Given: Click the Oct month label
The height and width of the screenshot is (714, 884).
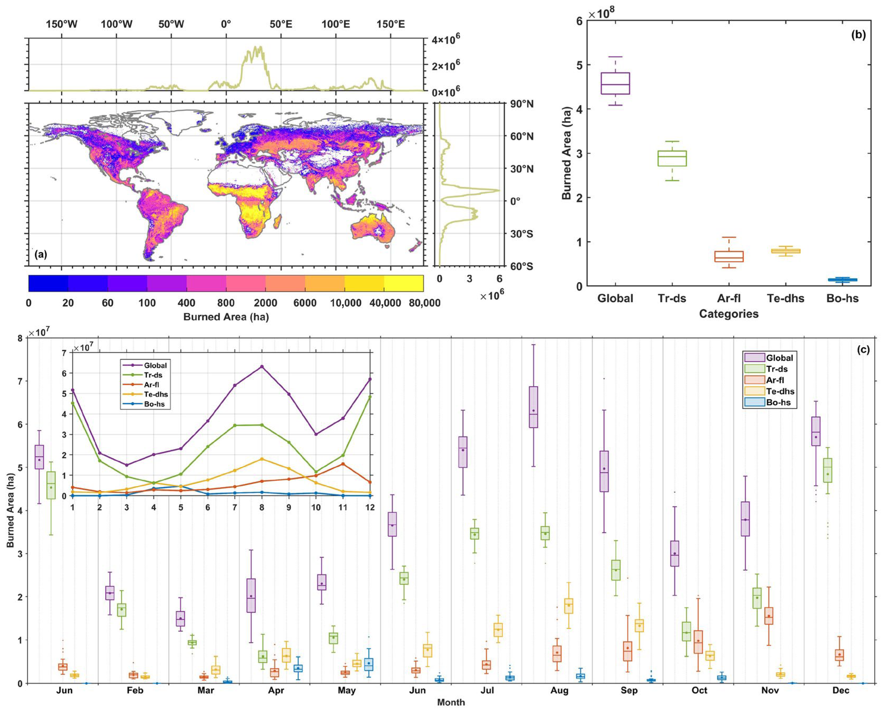Looking at the screenshot, I should coord(699,691).
